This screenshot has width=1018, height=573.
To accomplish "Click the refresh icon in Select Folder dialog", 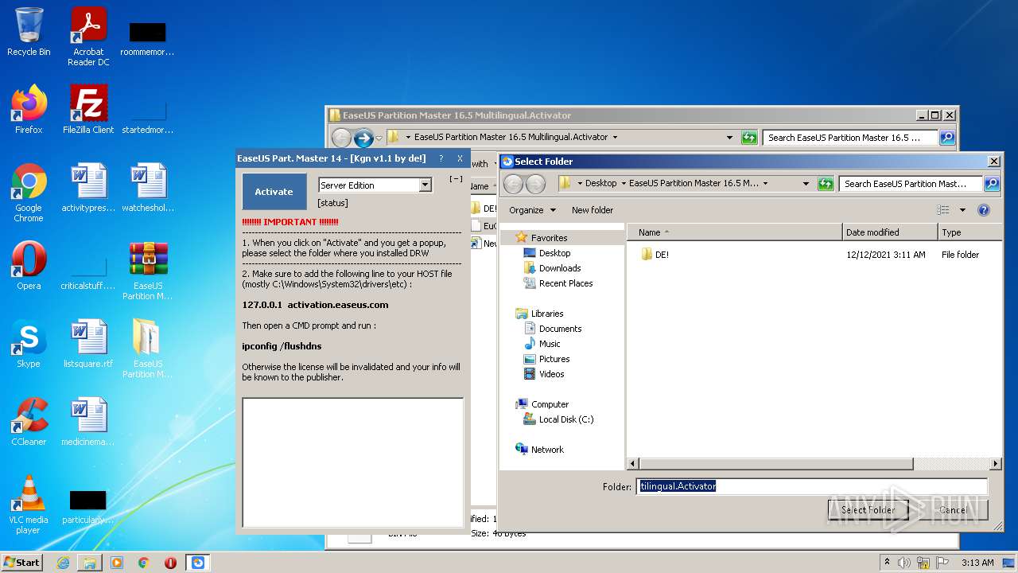I will 826,184.
